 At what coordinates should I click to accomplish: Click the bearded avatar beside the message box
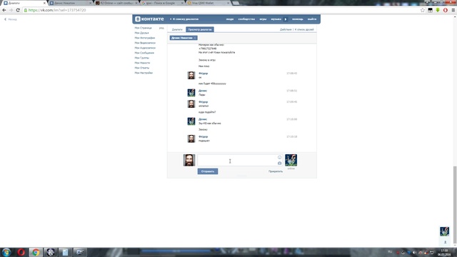[x=189, y=160]
